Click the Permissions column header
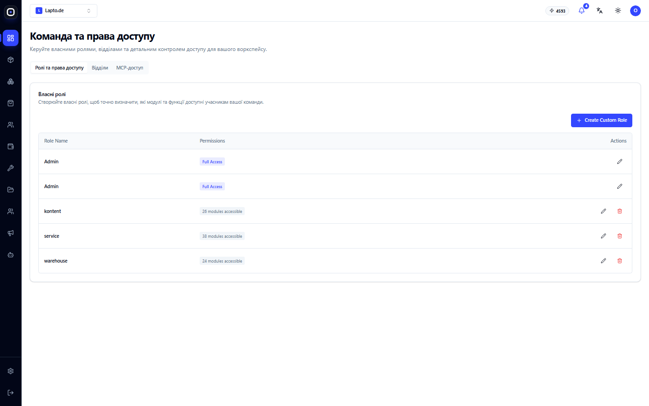This screenshot has height=406, width=649. click(x=212, y=141)
